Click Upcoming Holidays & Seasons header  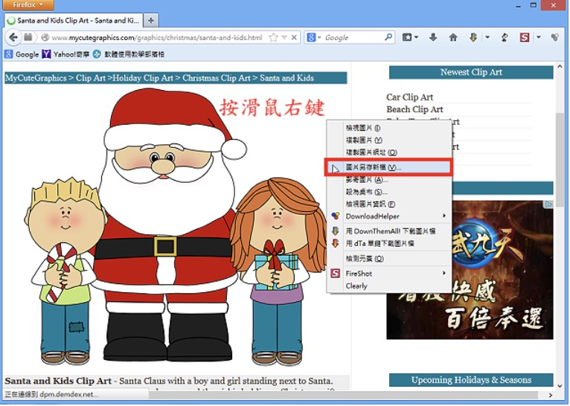(x=471, y=380)
